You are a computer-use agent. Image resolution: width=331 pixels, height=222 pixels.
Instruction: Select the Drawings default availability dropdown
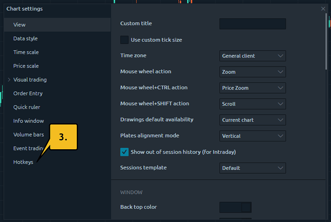(x=252, y=120)
